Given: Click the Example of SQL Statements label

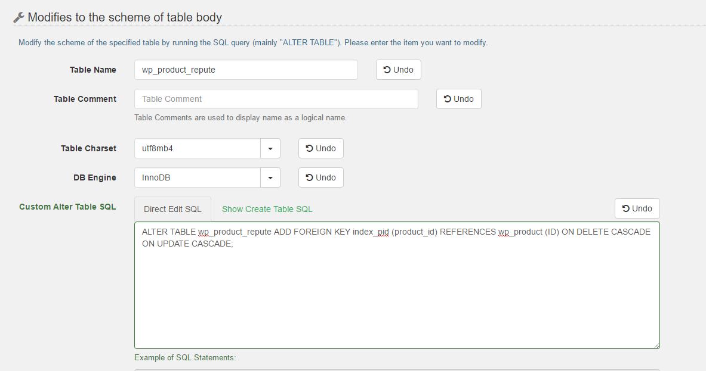Looking at the screenshot, I should [x=185, y=358].
